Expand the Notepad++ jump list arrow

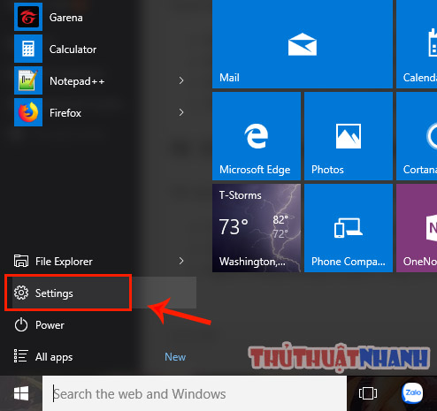tap(181, 80)
